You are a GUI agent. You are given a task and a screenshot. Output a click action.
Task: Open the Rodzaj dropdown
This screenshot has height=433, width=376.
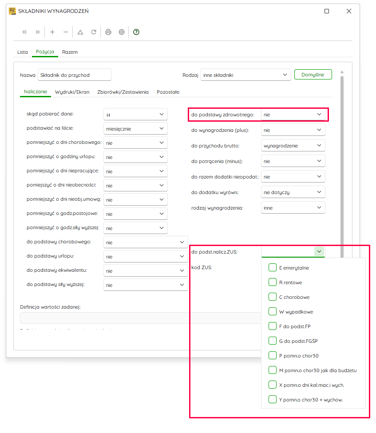point(245,75)
